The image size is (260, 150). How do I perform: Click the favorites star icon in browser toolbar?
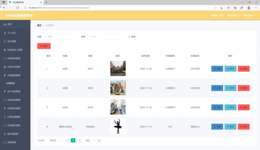tap(228, 8)
